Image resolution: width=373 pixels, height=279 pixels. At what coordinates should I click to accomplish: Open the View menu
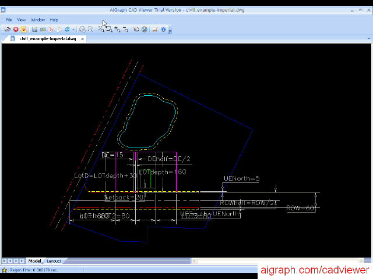[22, 20]
